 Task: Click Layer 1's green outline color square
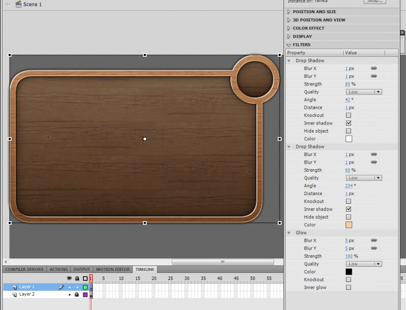coord(85,287)
